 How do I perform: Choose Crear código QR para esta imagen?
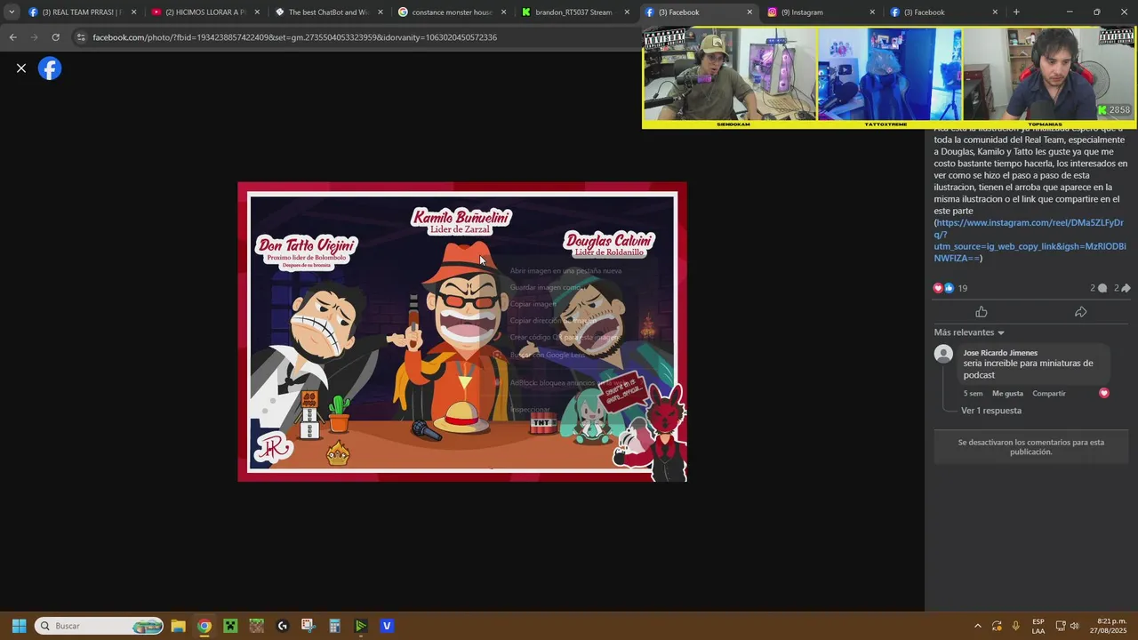(565, 338)
